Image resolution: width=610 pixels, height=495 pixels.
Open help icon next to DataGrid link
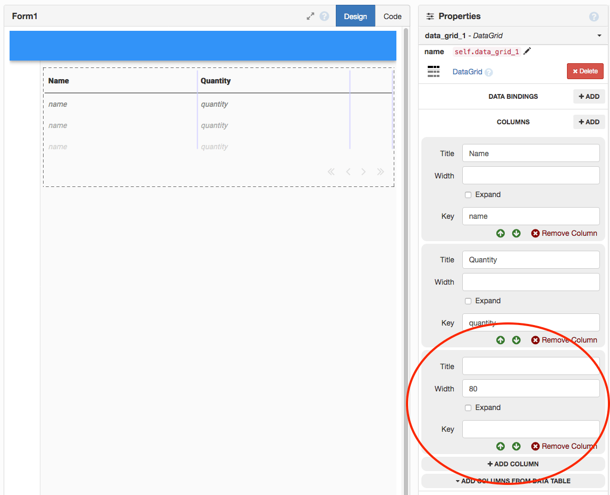click(489, 72)
